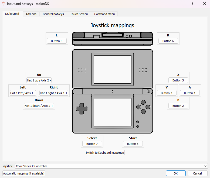The width and height of the screenshot is (210, 178).
Task: Click Switch to Keyboard mappings button
Action: [105, 153]
